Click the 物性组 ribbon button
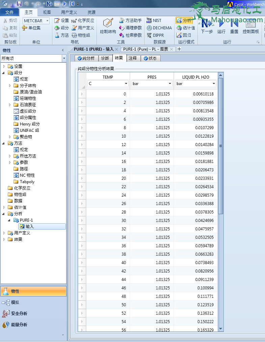 pyautogui.click(x=81, y=35)
